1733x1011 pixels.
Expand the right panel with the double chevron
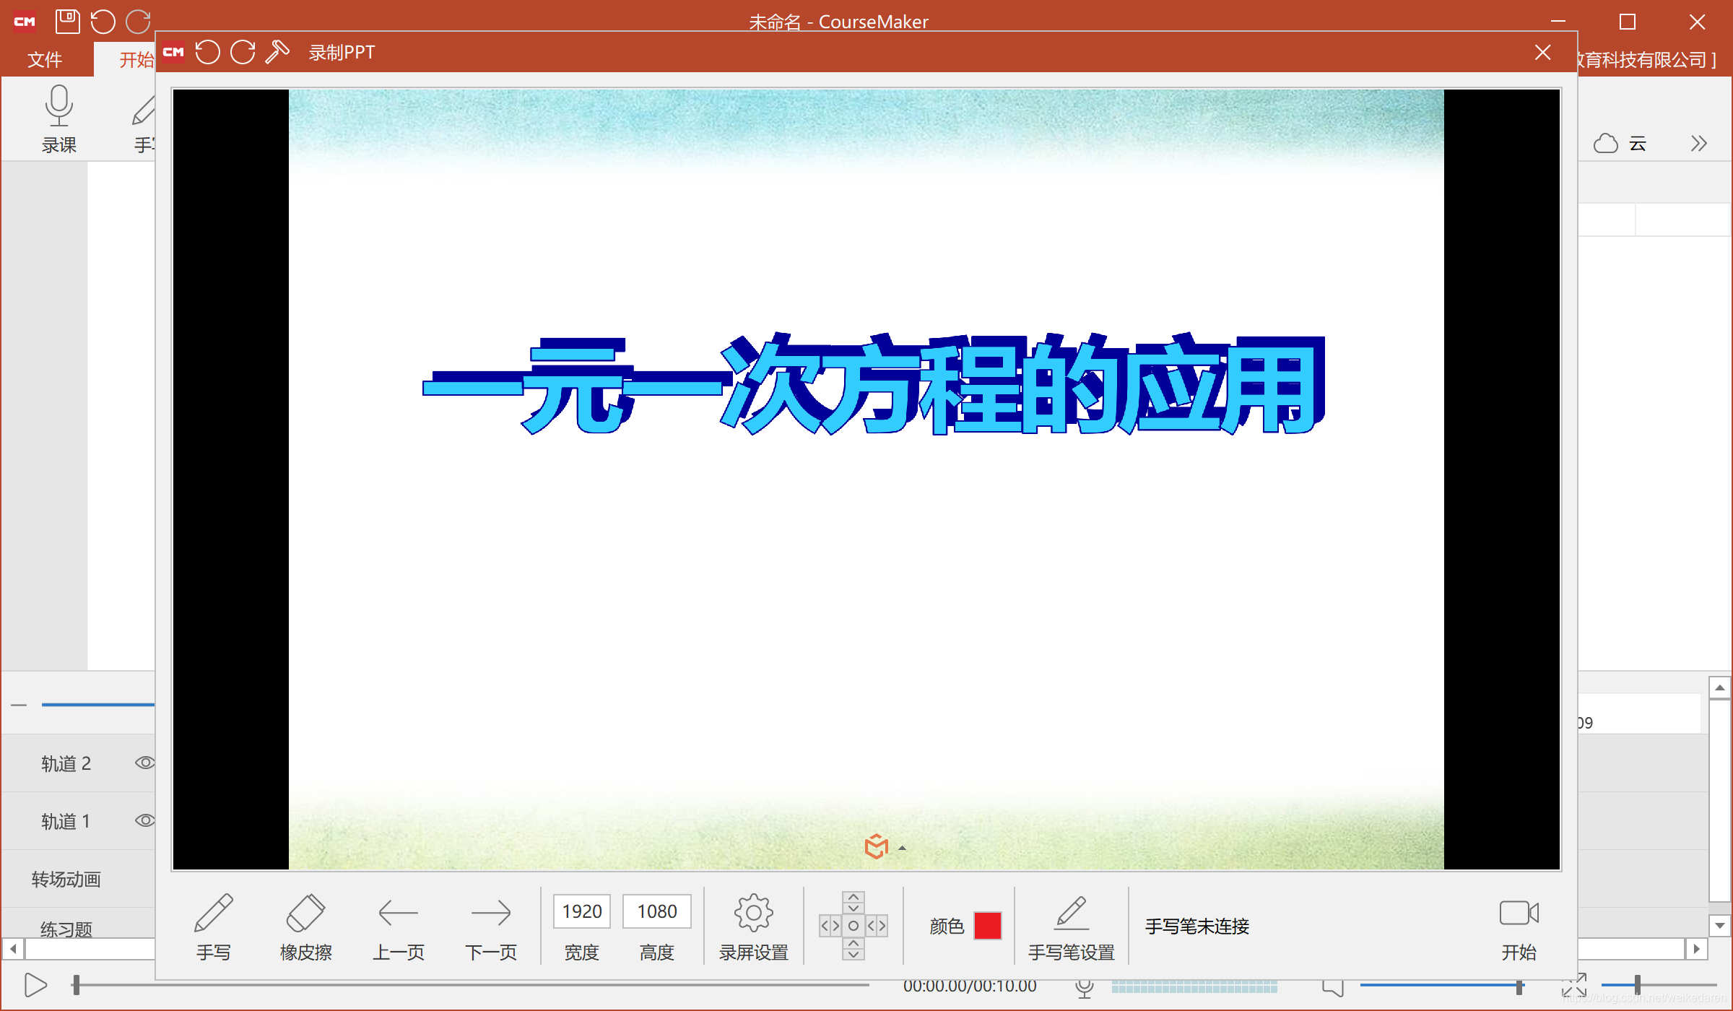pos(1698,143)
